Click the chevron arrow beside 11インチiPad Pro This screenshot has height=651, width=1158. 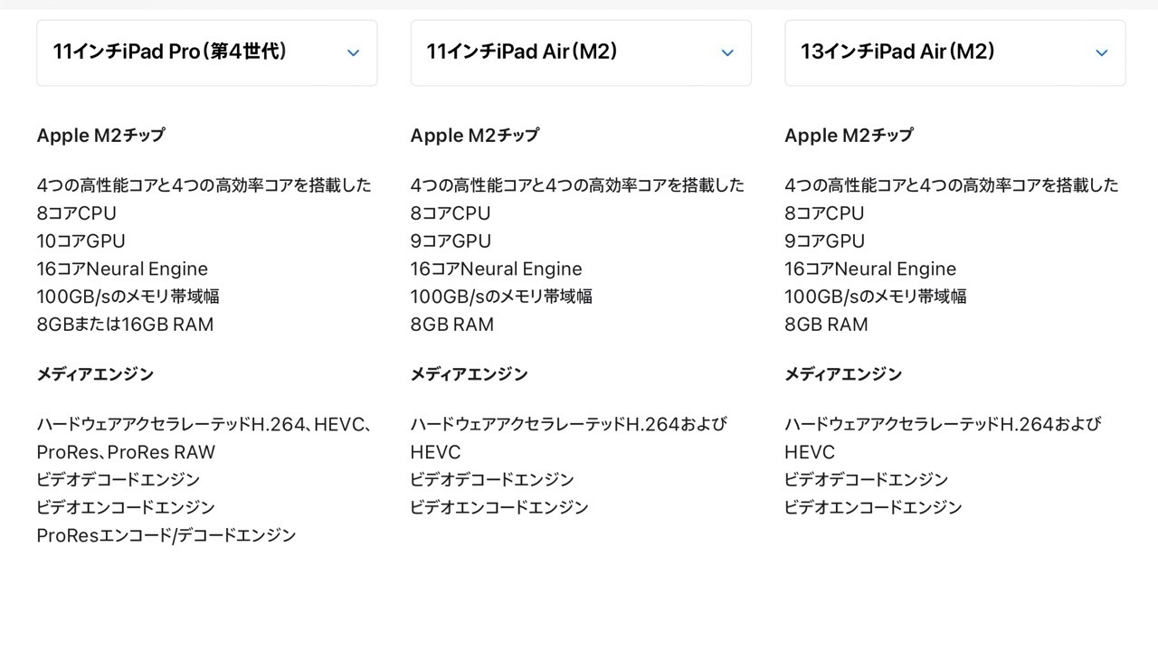click(354, 52)
